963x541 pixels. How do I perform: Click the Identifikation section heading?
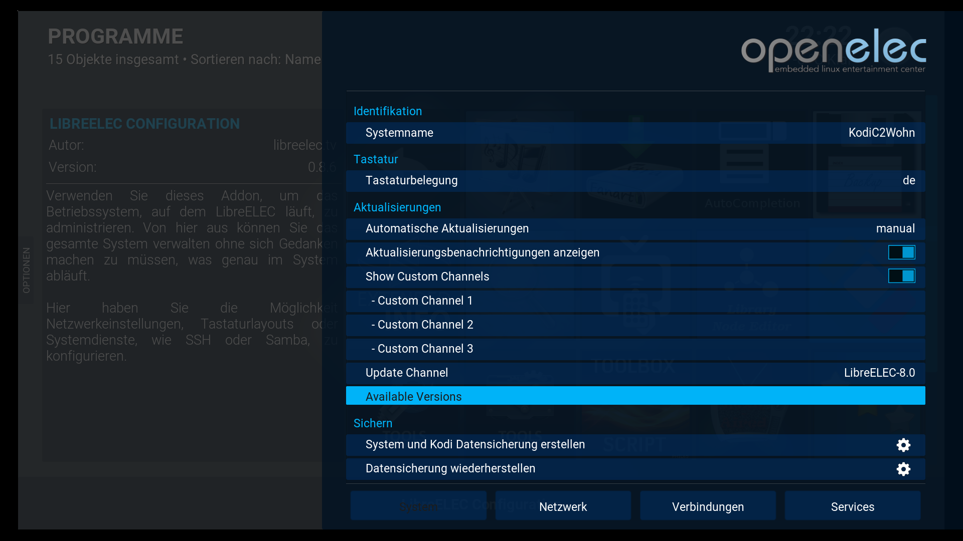[387, 111]
